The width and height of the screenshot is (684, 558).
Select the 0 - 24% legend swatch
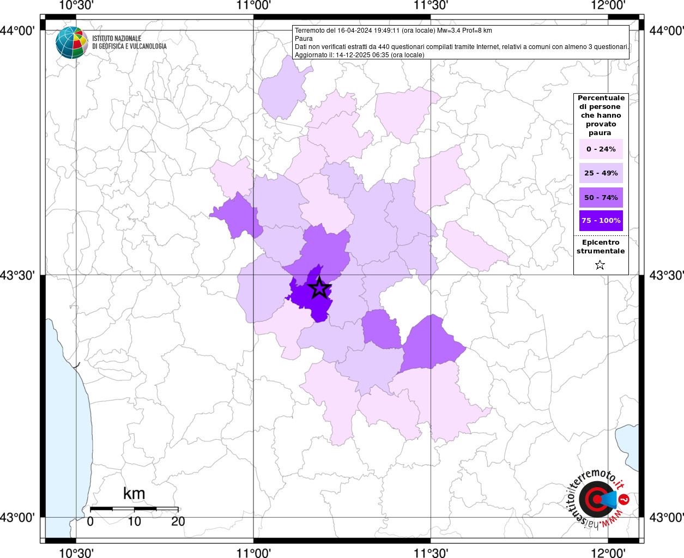click(x=601, y=149)
